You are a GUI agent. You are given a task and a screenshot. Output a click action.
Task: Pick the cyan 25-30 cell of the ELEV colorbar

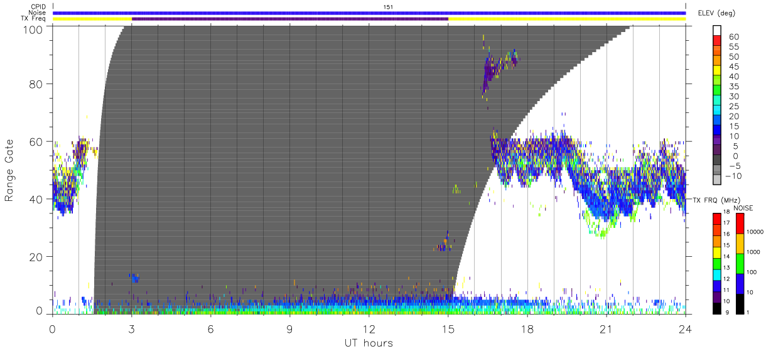(718, 101)
